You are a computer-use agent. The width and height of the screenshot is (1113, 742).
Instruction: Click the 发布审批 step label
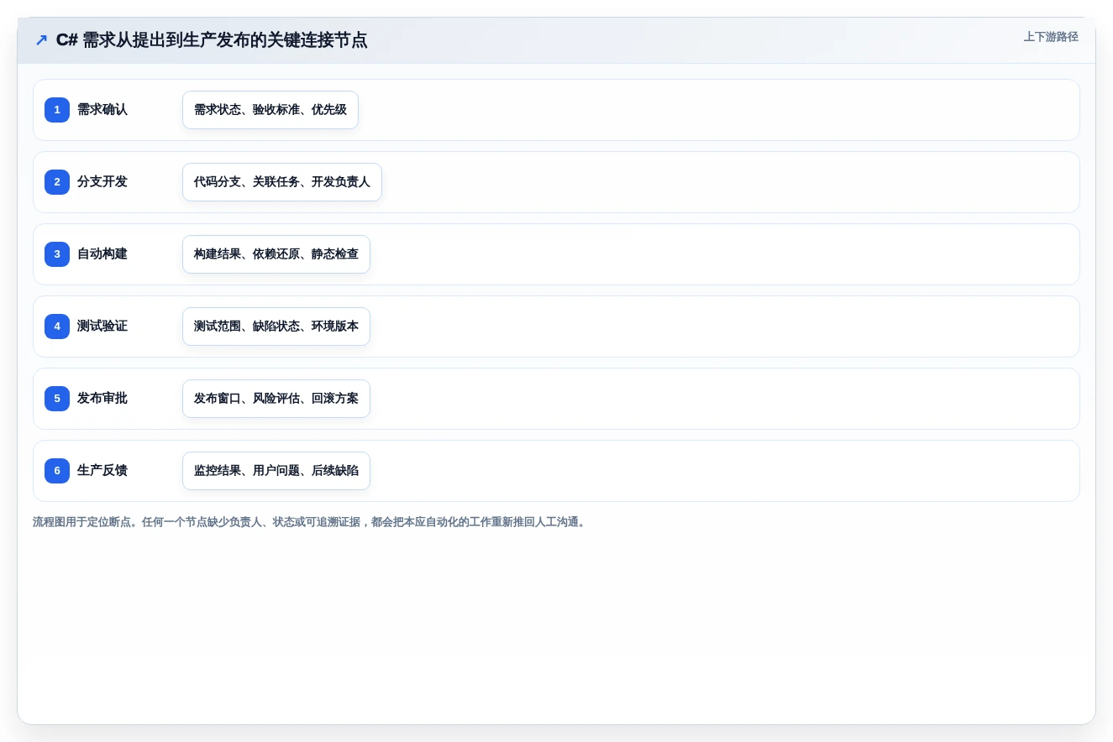pos(102,399)
